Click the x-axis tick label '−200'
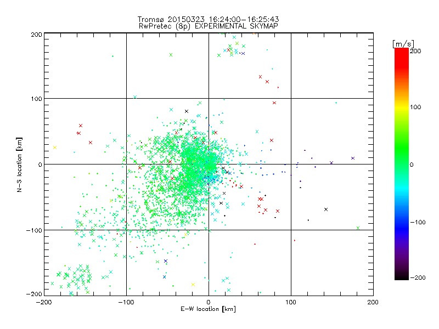Screen dimensions: 439x329 (x=44, y=303)
